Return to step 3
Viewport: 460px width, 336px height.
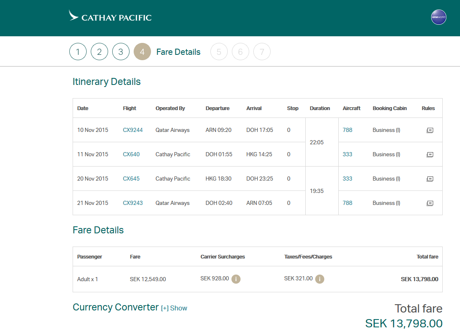(x=121, y=52)
